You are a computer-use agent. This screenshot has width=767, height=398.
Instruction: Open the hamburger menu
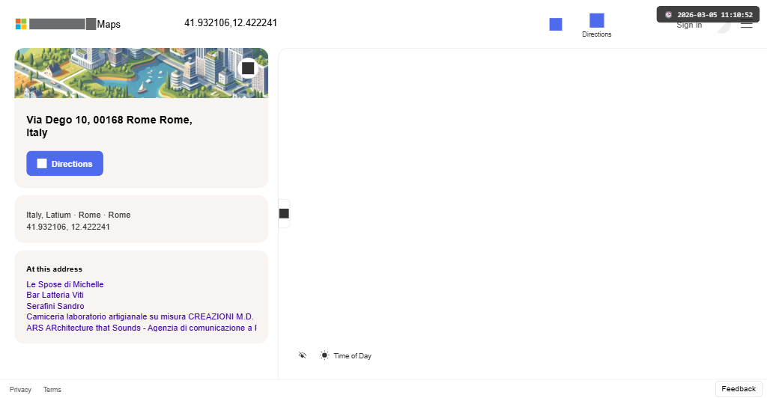747,25
